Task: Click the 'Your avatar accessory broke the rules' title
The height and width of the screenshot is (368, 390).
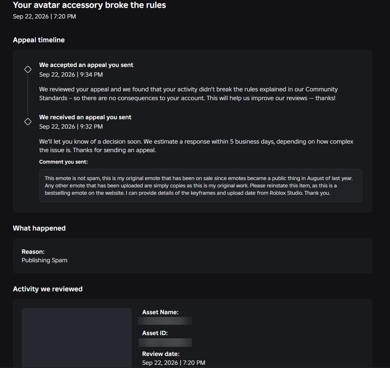Action: coord(89,5)
